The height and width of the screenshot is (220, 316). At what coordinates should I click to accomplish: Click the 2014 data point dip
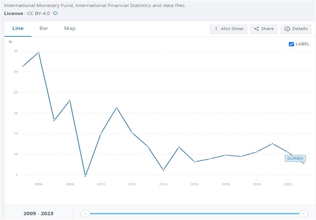pos(163,170)
